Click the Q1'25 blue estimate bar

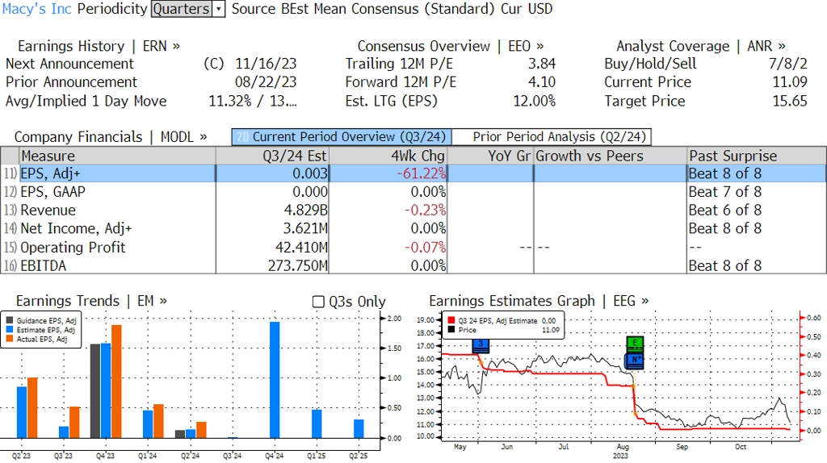[x=317, y=424]
